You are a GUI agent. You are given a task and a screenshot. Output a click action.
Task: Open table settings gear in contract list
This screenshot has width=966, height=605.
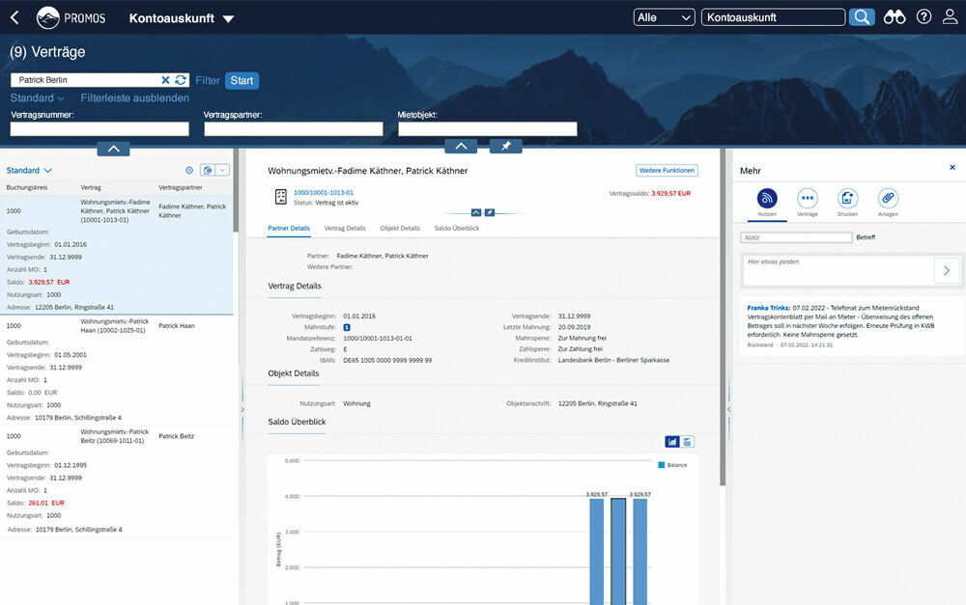(189, 170)
